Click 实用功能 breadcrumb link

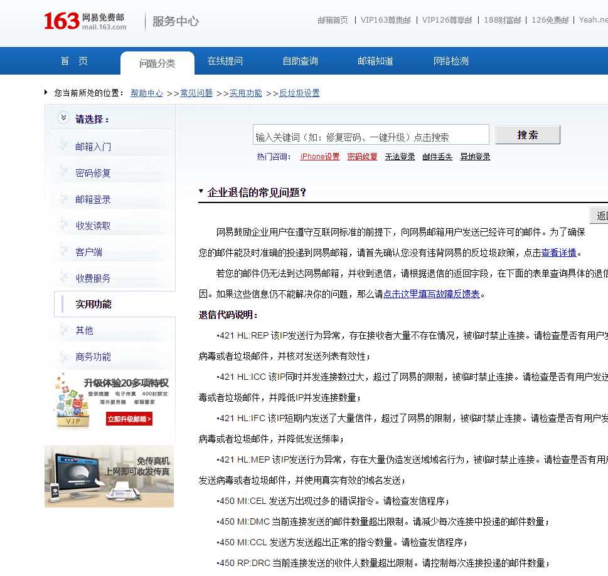(x=246, y=93)
